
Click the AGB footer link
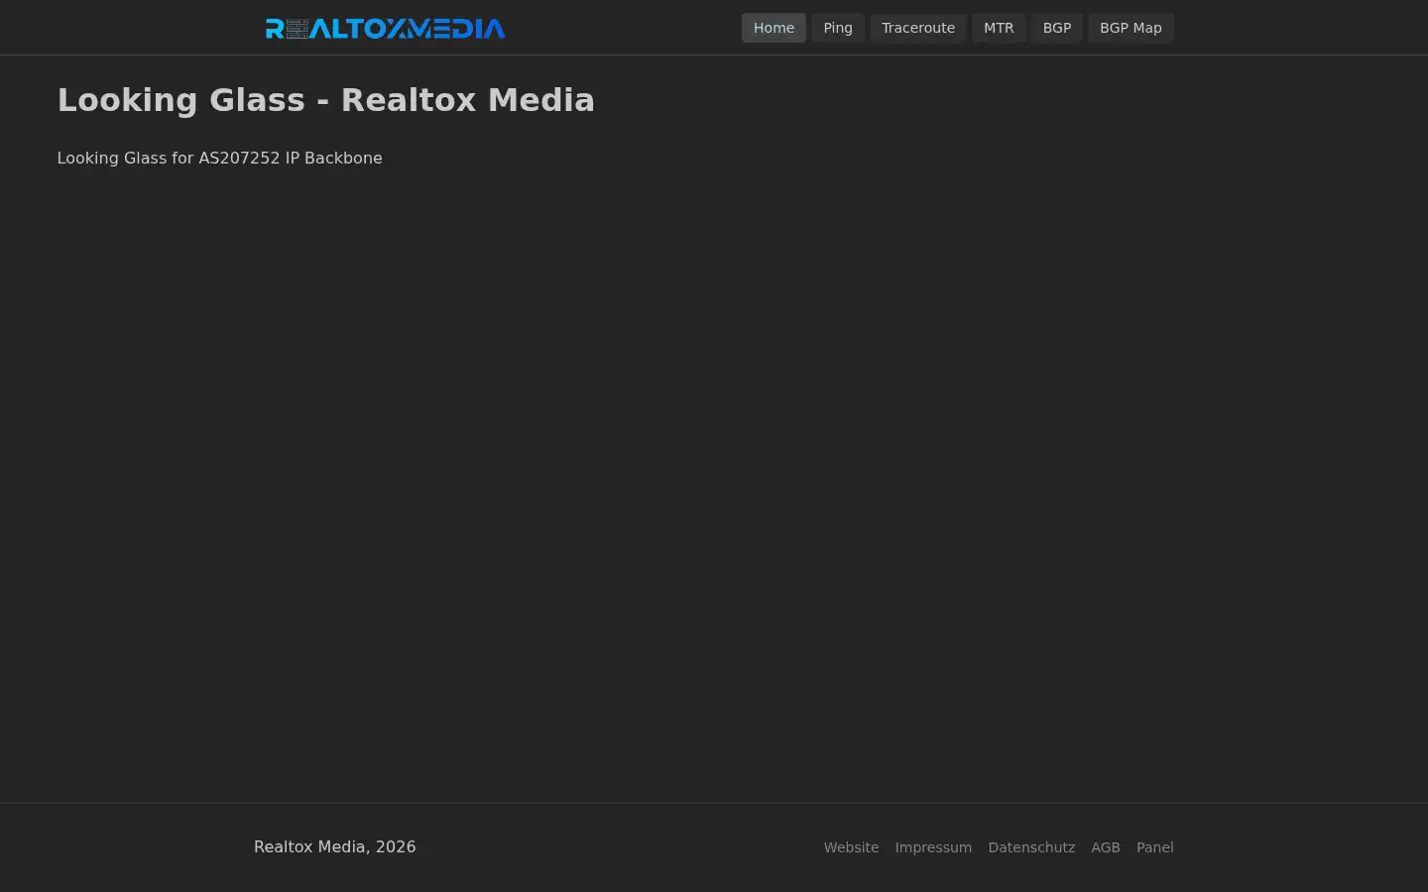click(x=1106, y=847)
